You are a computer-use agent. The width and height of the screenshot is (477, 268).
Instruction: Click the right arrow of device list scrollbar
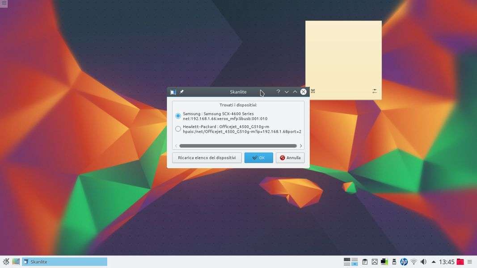tap(301, 146)
